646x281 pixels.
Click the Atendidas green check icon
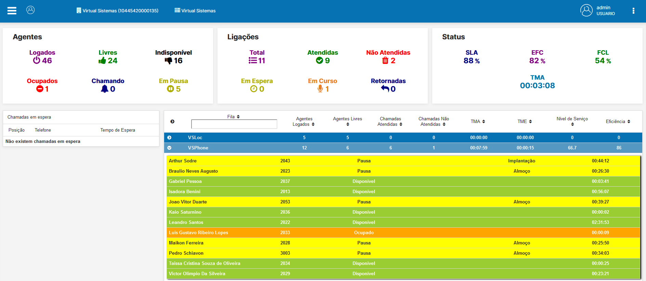(319, 61)
